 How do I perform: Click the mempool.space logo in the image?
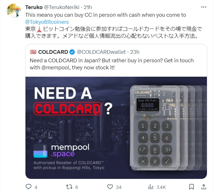tap(61, 151)
